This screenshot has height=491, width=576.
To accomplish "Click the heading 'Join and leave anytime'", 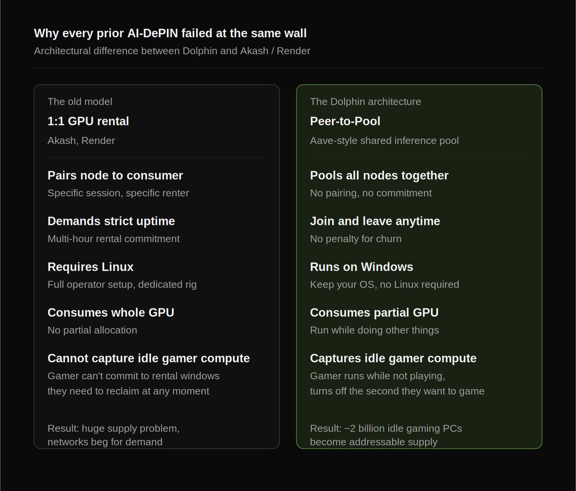I will pos(375,221).
